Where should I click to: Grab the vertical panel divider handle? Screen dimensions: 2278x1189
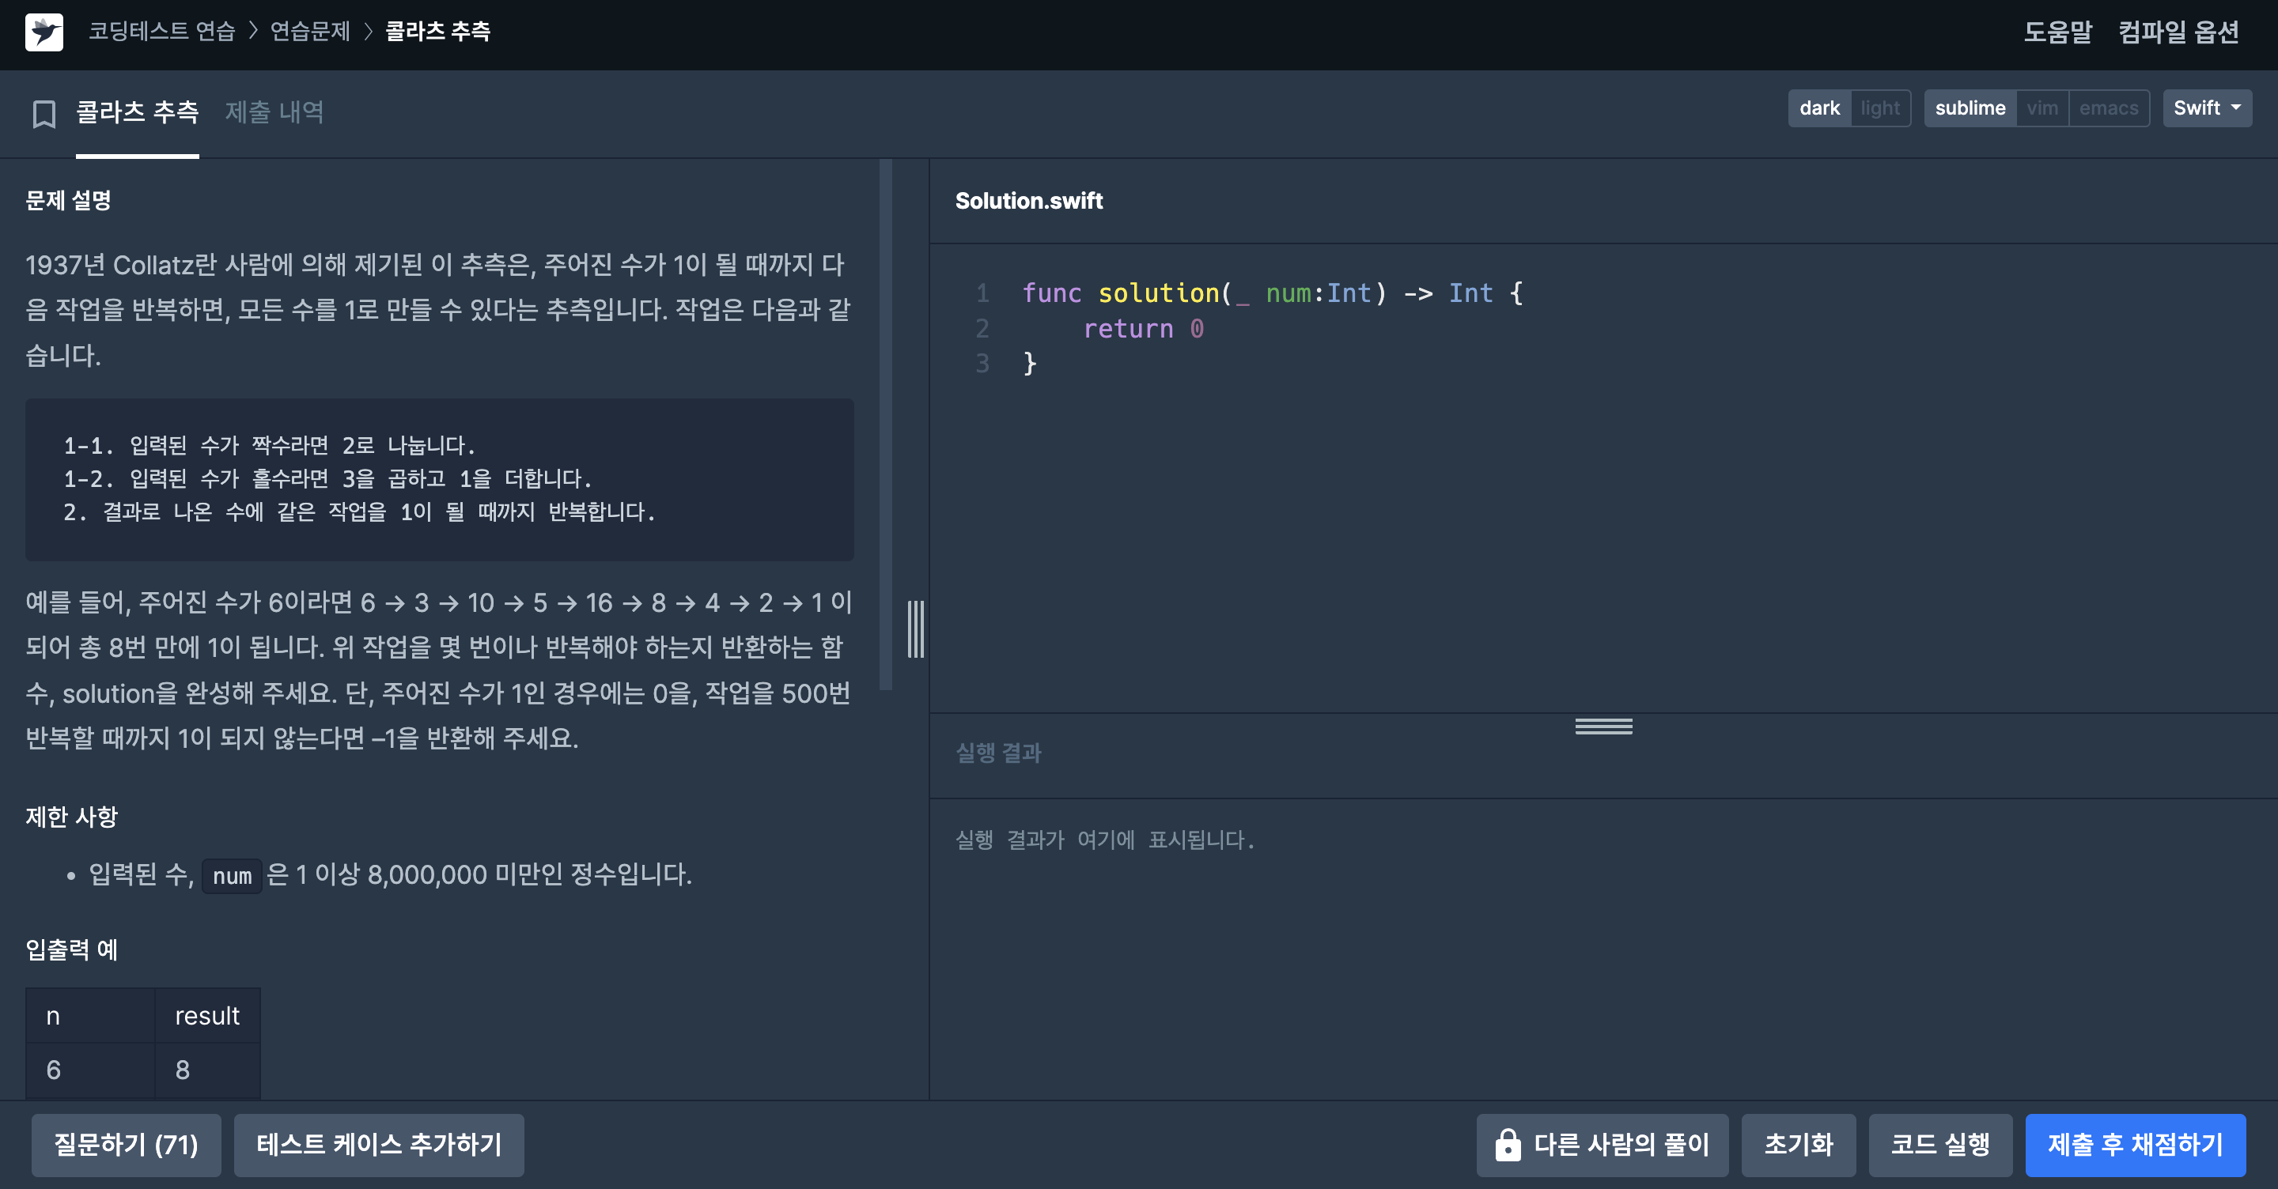[x=915, y=628]
